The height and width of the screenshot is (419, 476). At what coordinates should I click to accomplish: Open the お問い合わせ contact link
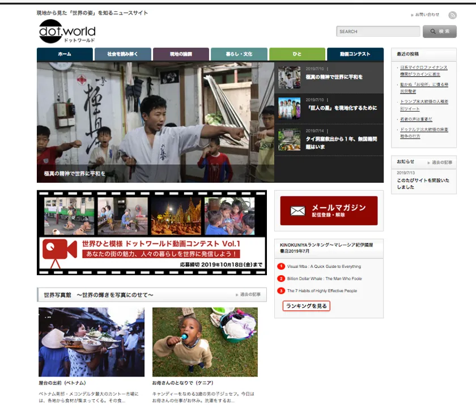[427, 15]
